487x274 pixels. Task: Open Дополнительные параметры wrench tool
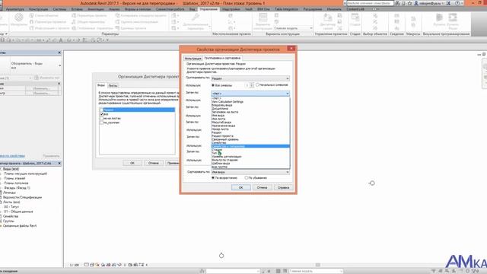(195, 21)
